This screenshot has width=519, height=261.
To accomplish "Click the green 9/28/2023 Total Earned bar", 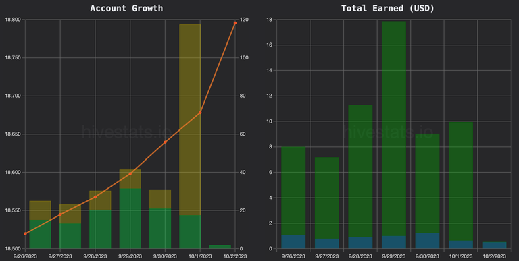I will (360, 171).
